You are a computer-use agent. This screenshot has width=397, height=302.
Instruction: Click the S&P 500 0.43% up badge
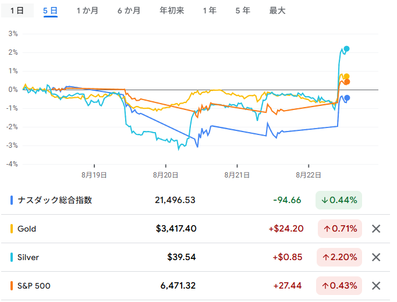pyautogui.click(x=339, y=286)
